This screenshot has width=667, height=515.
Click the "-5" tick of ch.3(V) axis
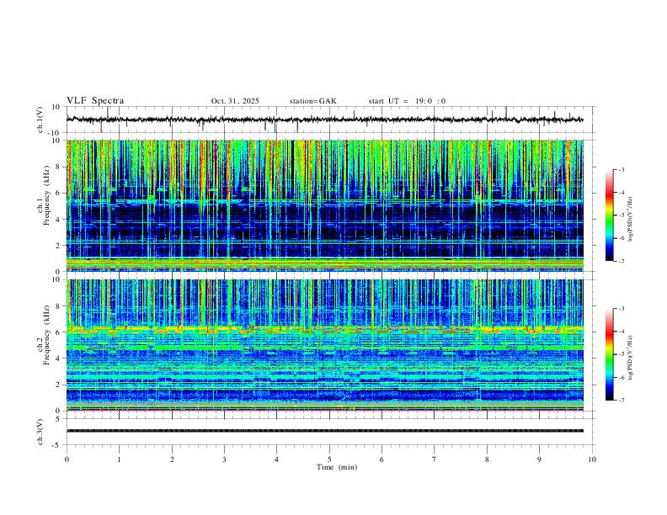pos(56,445)
